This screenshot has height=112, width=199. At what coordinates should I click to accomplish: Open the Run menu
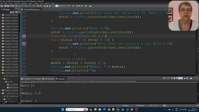pyautogui.click(x=41, y=3)
